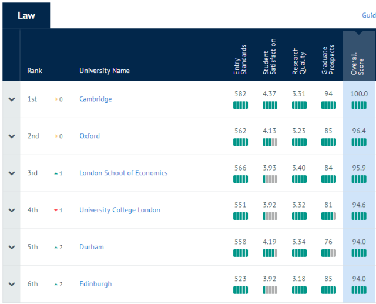
Task: Click Cambridge's Overall Score bar indicator
Action: point(359,105)
